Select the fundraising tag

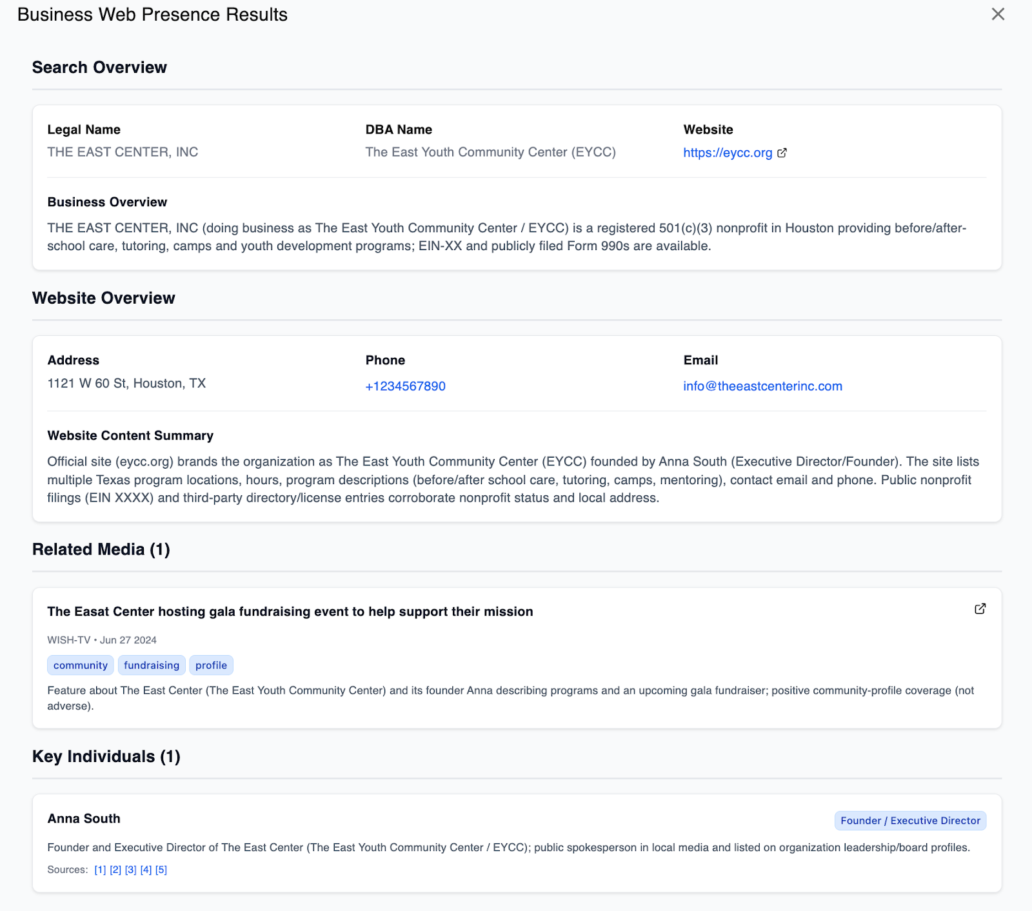click(151, 665)
